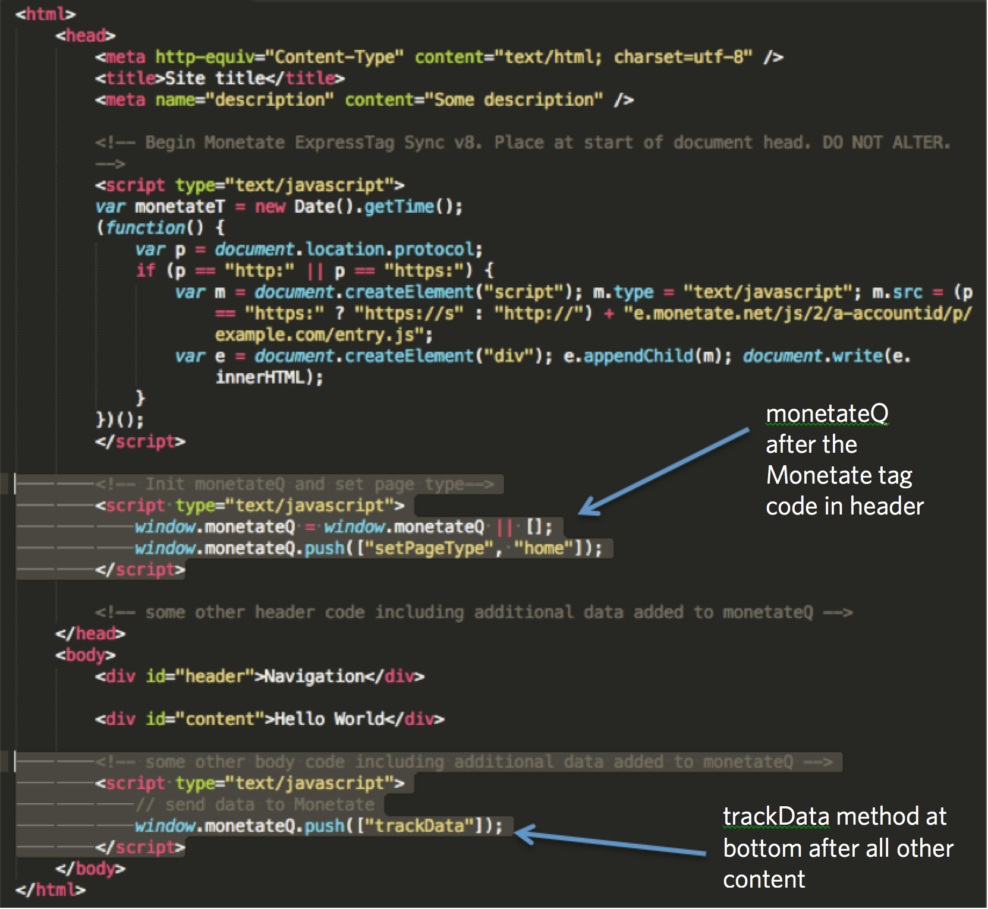
Task: Click the 'some other body code' comment
Action: click(x=464, y=762)
